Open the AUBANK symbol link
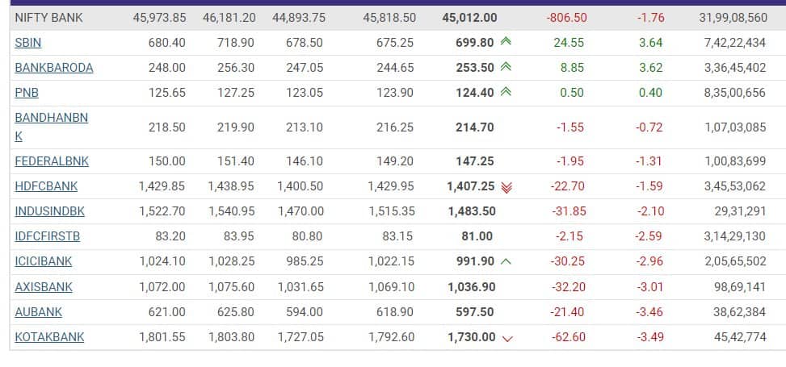786x367 pixels. pyautogui.click(x=38, y=311)
